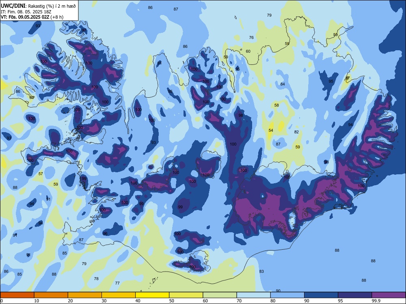Click the humidity value 54 on the map

271,130
